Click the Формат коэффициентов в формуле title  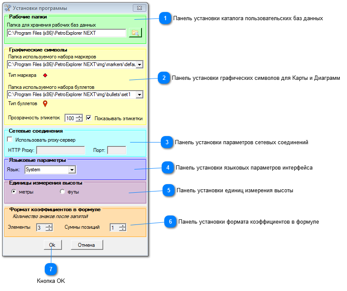(55, 209)
